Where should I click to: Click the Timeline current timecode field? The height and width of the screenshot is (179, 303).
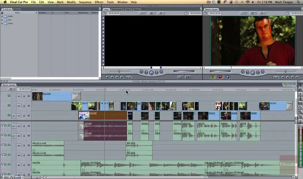click(23, 89)
